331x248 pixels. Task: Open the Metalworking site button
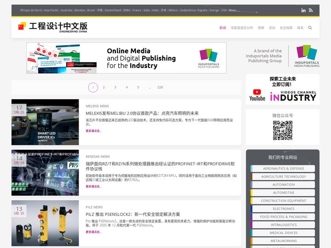click(283, 241)
